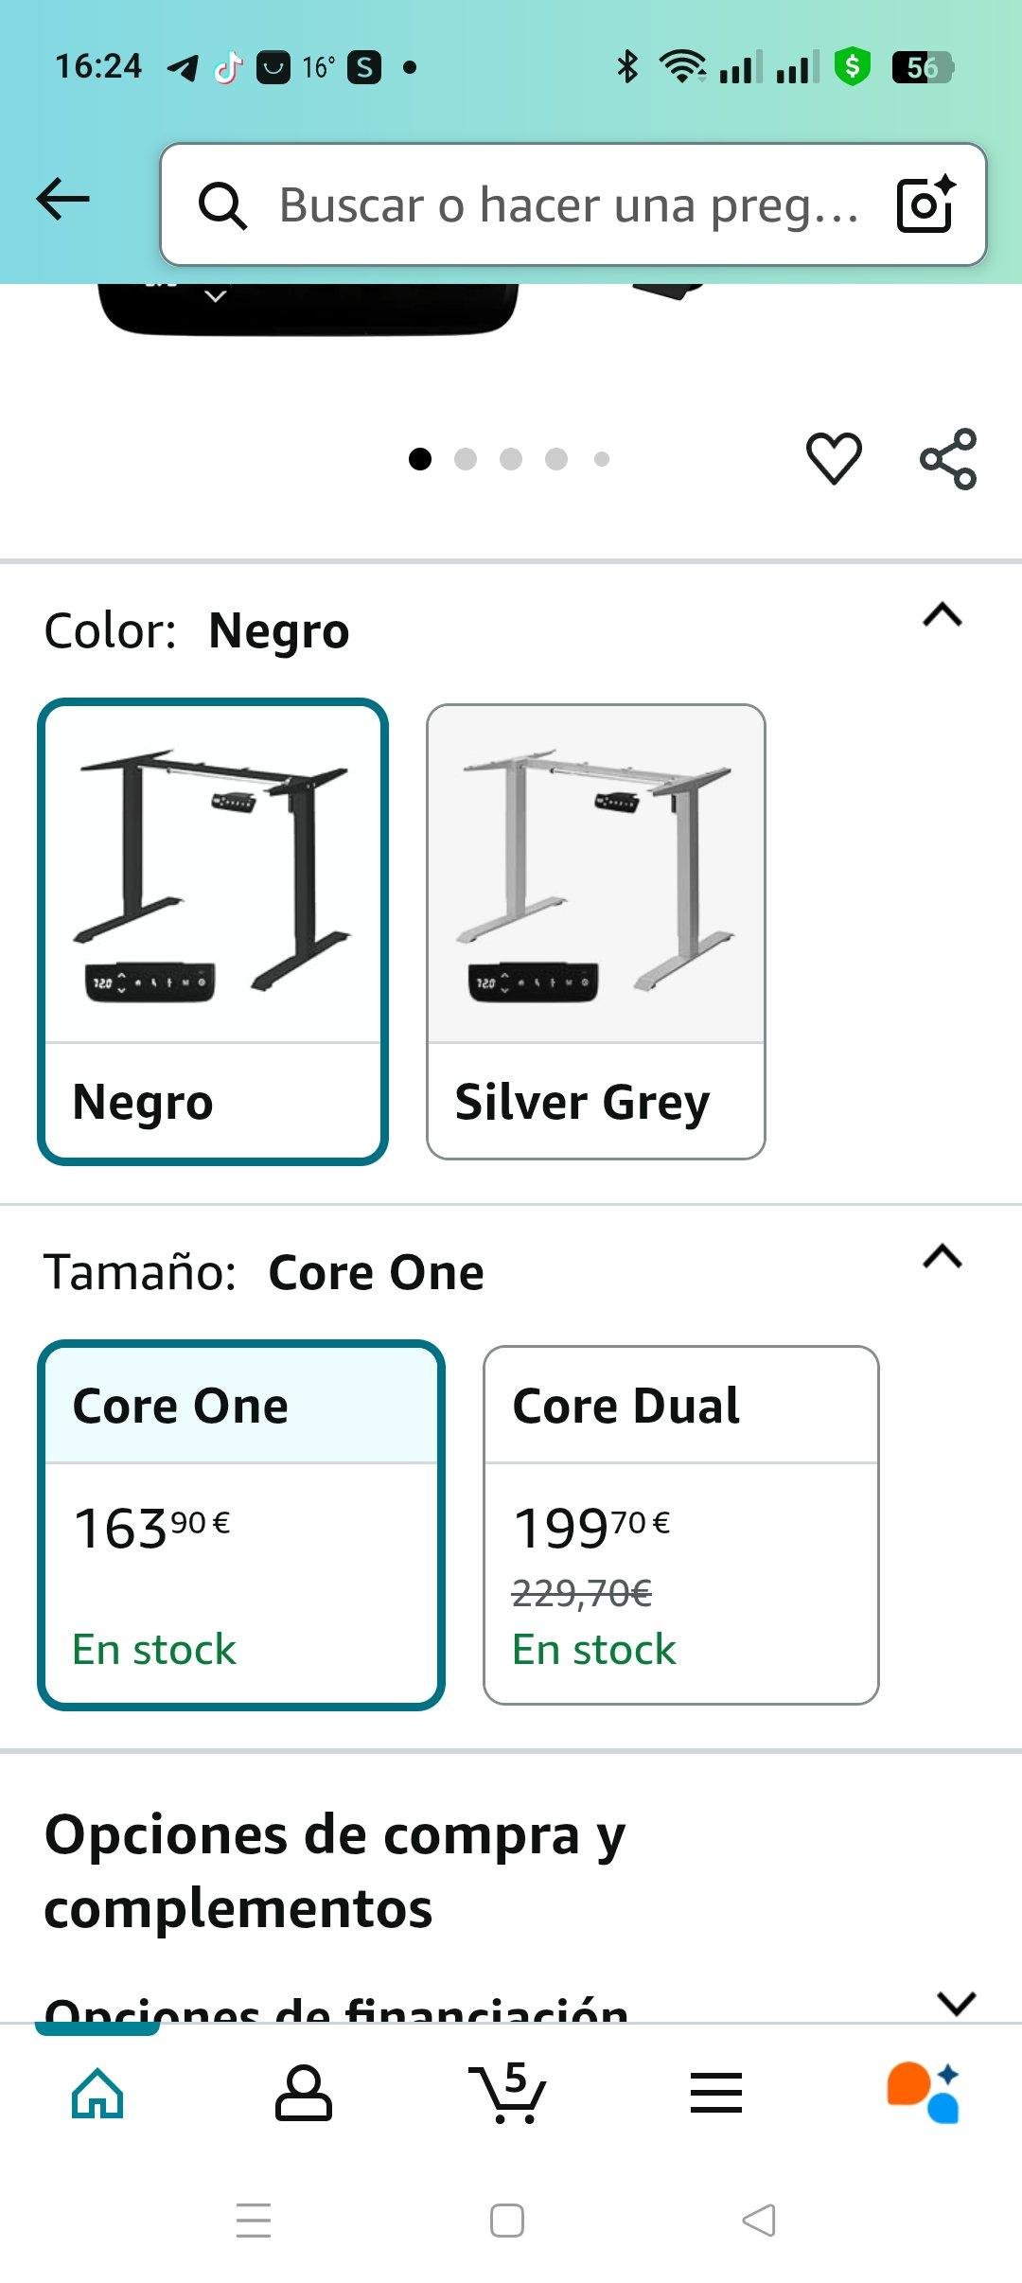Go to Home tab in bottom navigation
The width and height of the screenshot is (1022, 2283).
point(97,2093)
